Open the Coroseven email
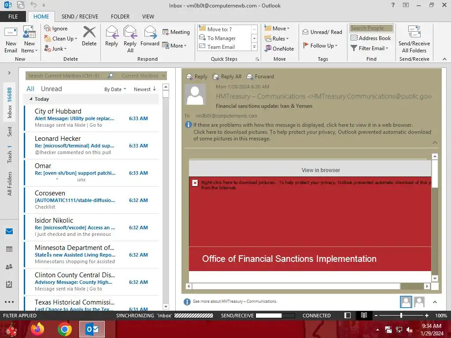The width and height of the screenshot is (451, 338). click(x=92, y=200)
